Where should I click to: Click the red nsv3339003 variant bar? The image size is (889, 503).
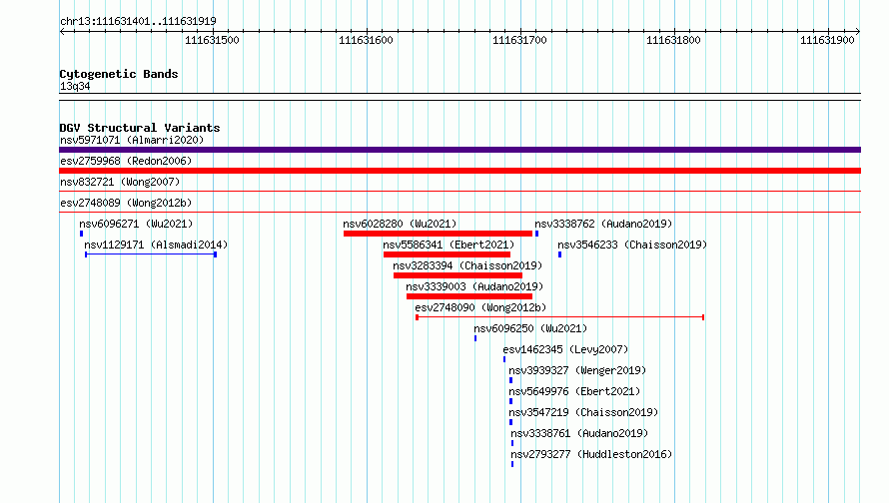pos(469,296)
